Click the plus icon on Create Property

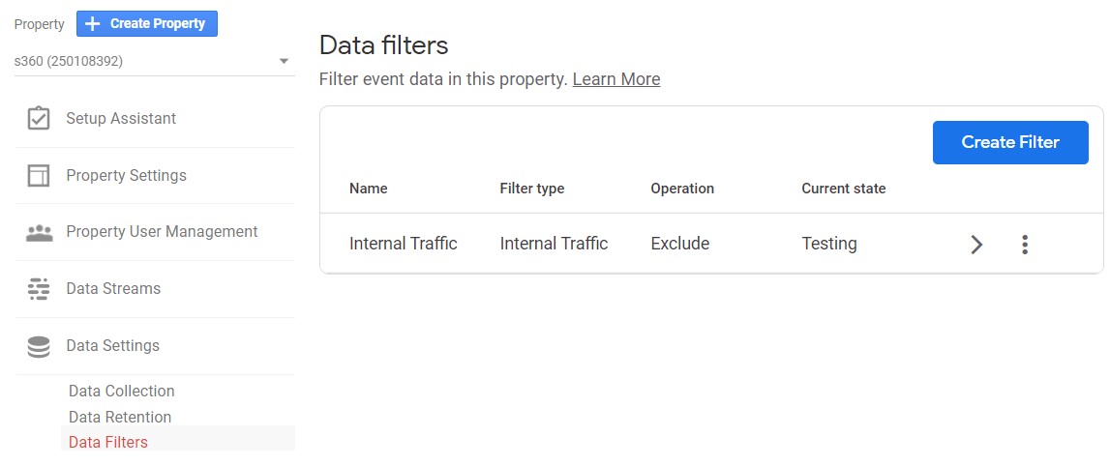[x=92, y=23]
